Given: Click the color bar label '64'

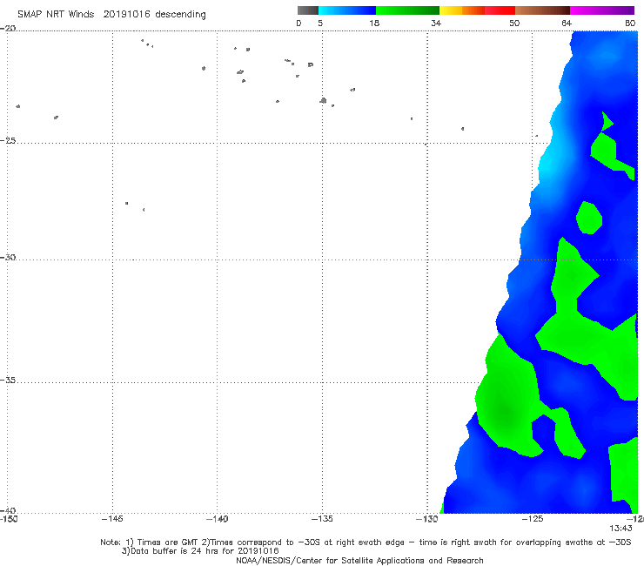Looking at the screenshot, I should coord(567,23).
